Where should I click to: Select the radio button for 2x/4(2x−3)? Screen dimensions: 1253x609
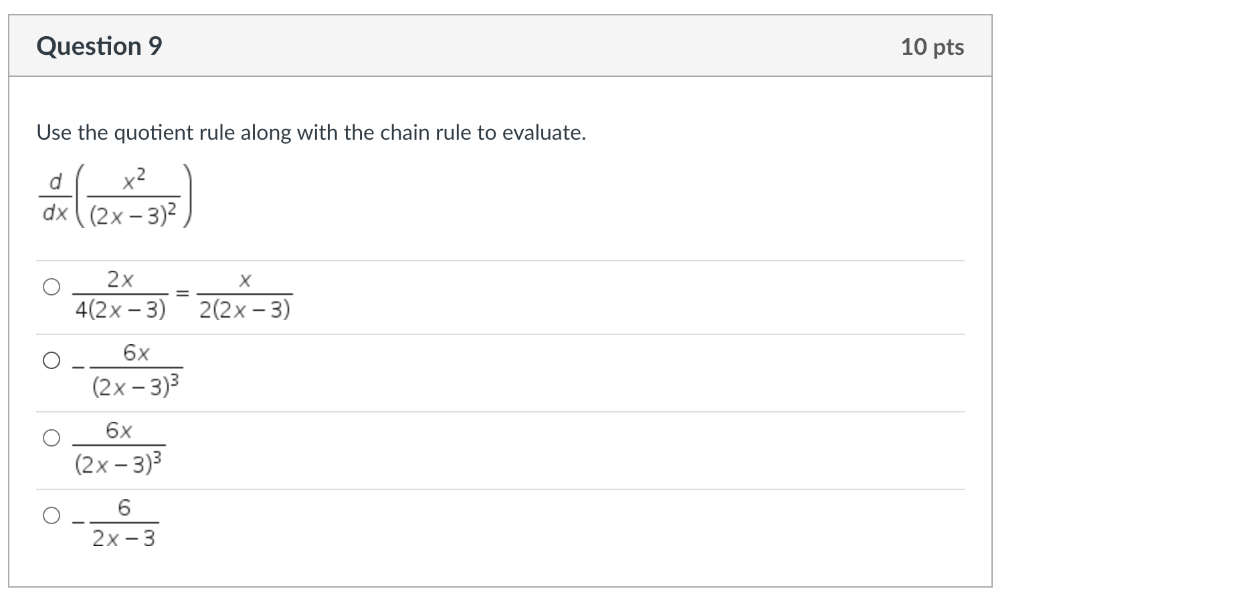[x=50, y=287]
